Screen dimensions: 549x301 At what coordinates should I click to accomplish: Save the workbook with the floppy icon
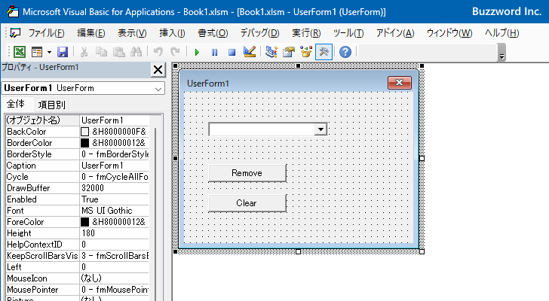(63, 52)
